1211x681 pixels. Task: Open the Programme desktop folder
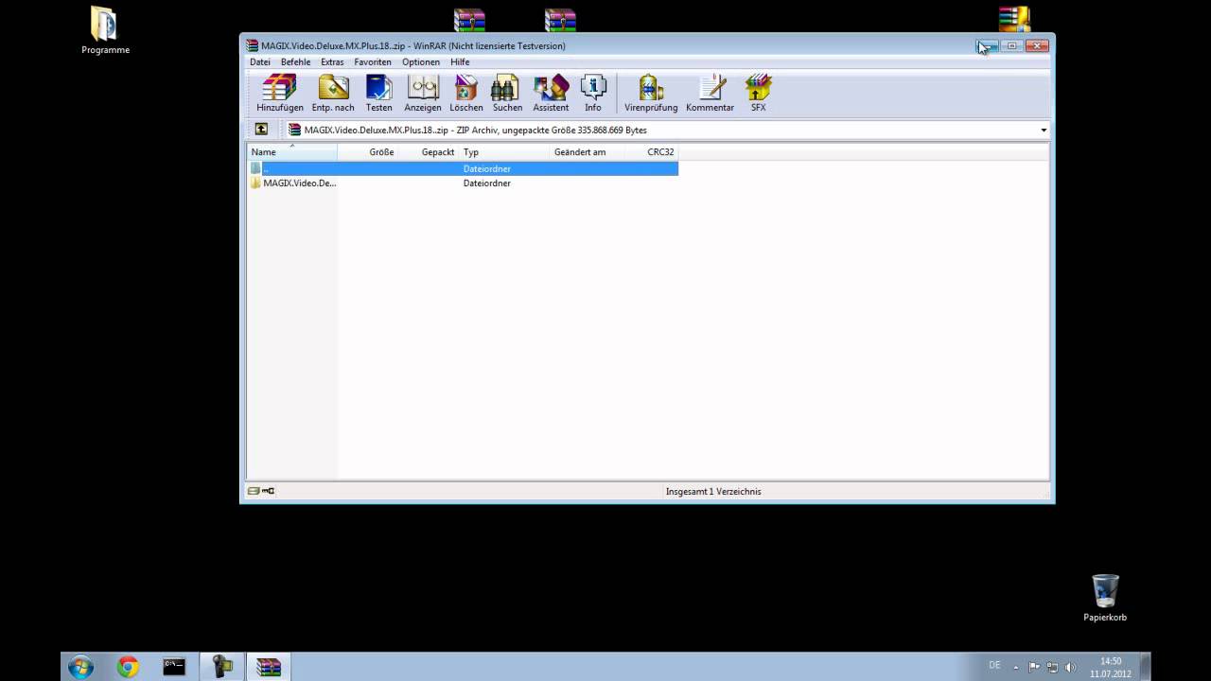click(105, 31)
